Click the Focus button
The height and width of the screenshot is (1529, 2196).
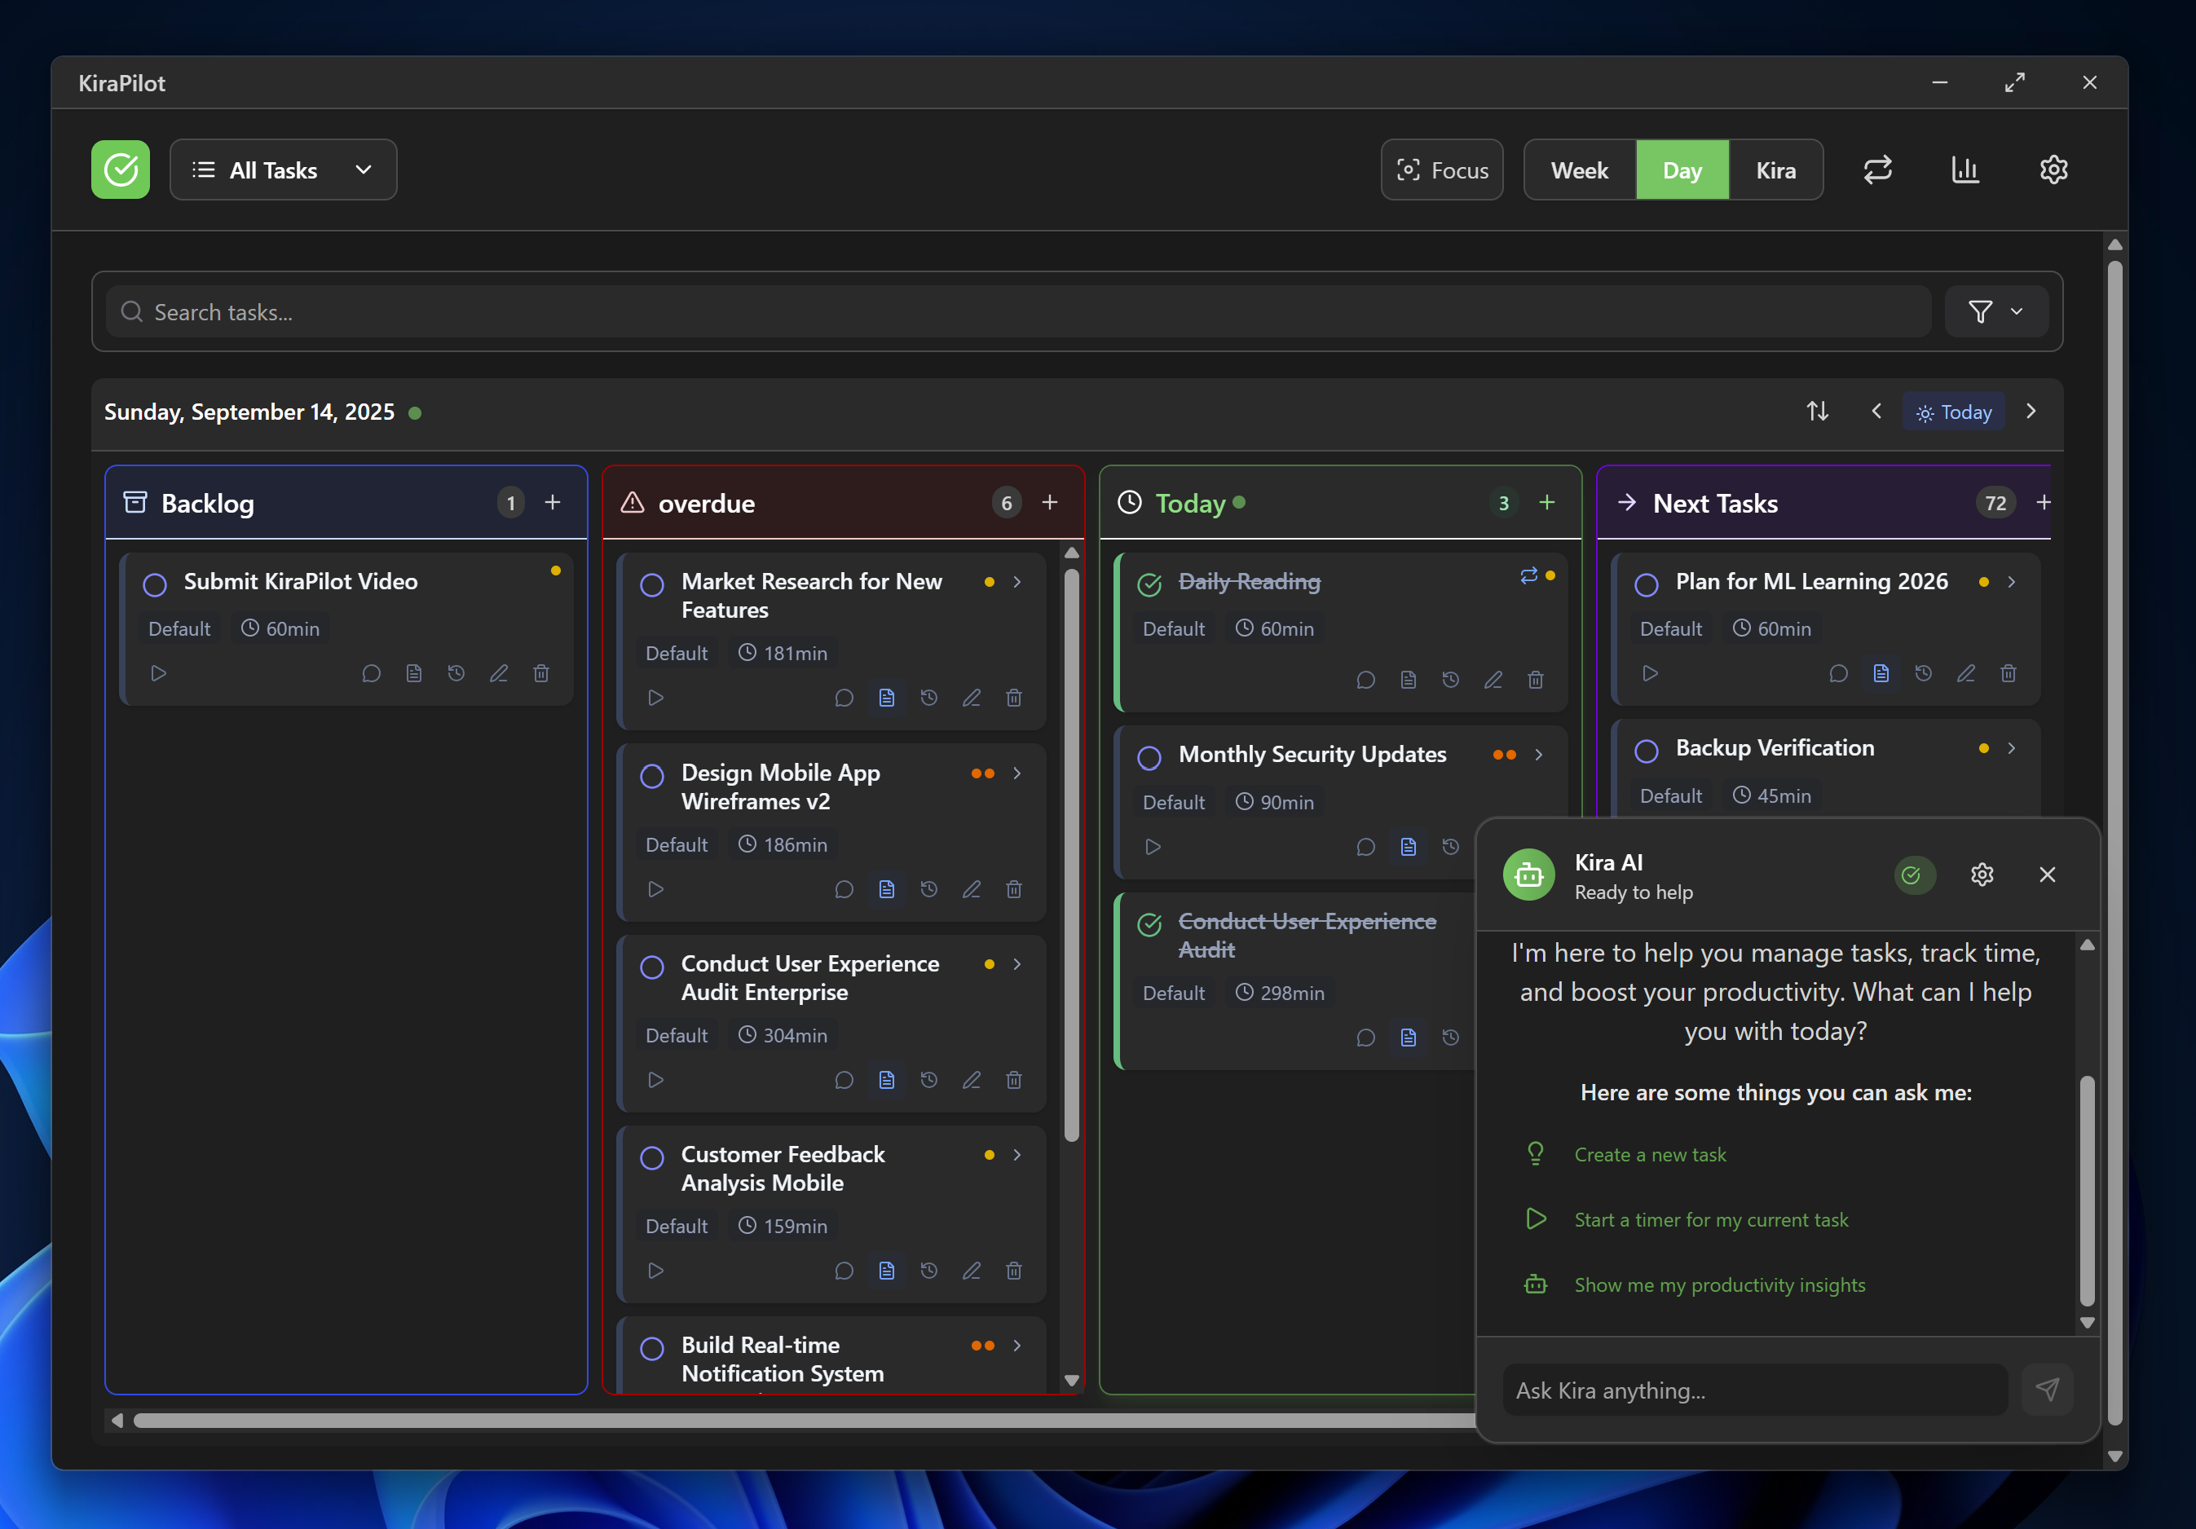1441,170
